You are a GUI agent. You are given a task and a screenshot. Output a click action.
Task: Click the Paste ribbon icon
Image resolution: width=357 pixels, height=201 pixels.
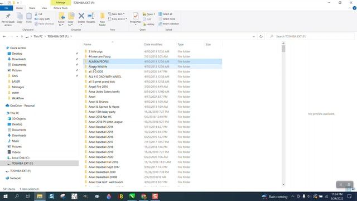[29, 18]
